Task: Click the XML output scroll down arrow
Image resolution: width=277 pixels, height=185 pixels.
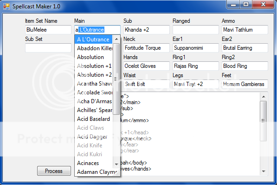Action: pyautogui.click(x=264, y=171)
